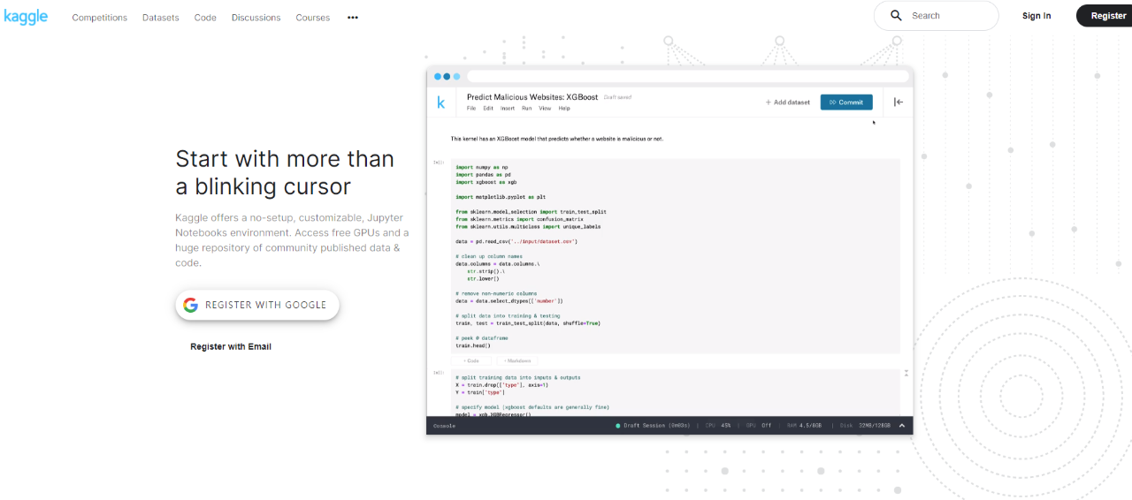Open Insert menu in notebook preview
The width and height of the screenshot is (1132, 500).
click(508, 109)
